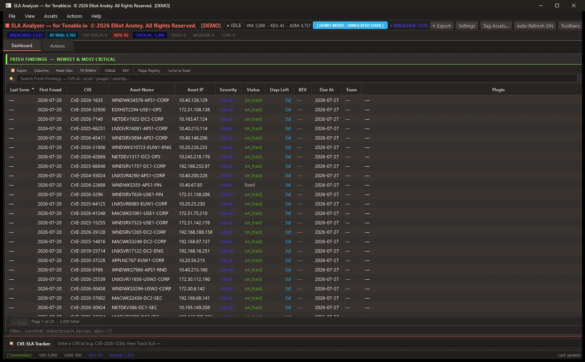This screenshot has height=362, width=585.
Task: Click the IDLE status indicator
Action: 234,26
